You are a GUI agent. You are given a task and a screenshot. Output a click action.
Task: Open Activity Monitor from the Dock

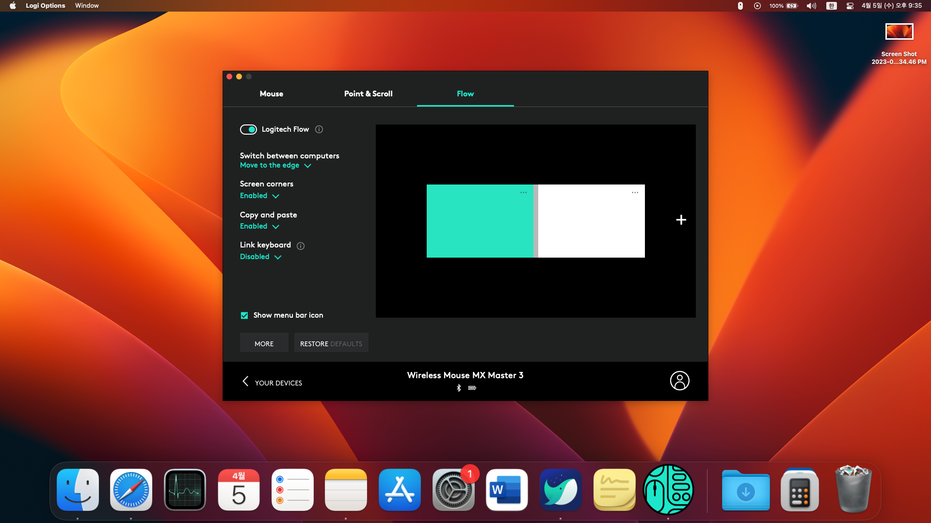click(x=185, y=490)
